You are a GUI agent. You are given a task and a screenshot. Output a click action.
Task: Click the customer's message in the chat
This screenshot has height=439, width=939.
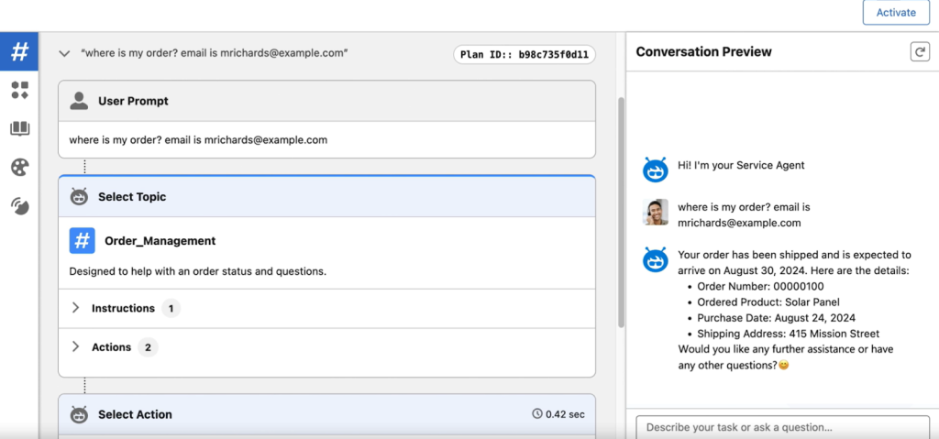click(744, 215)
